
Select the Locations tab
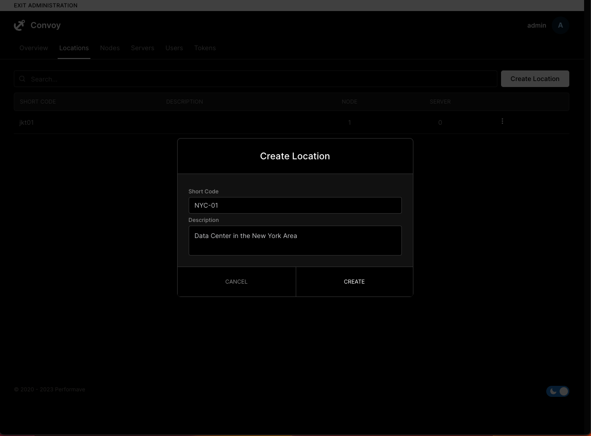coord(74,48)
